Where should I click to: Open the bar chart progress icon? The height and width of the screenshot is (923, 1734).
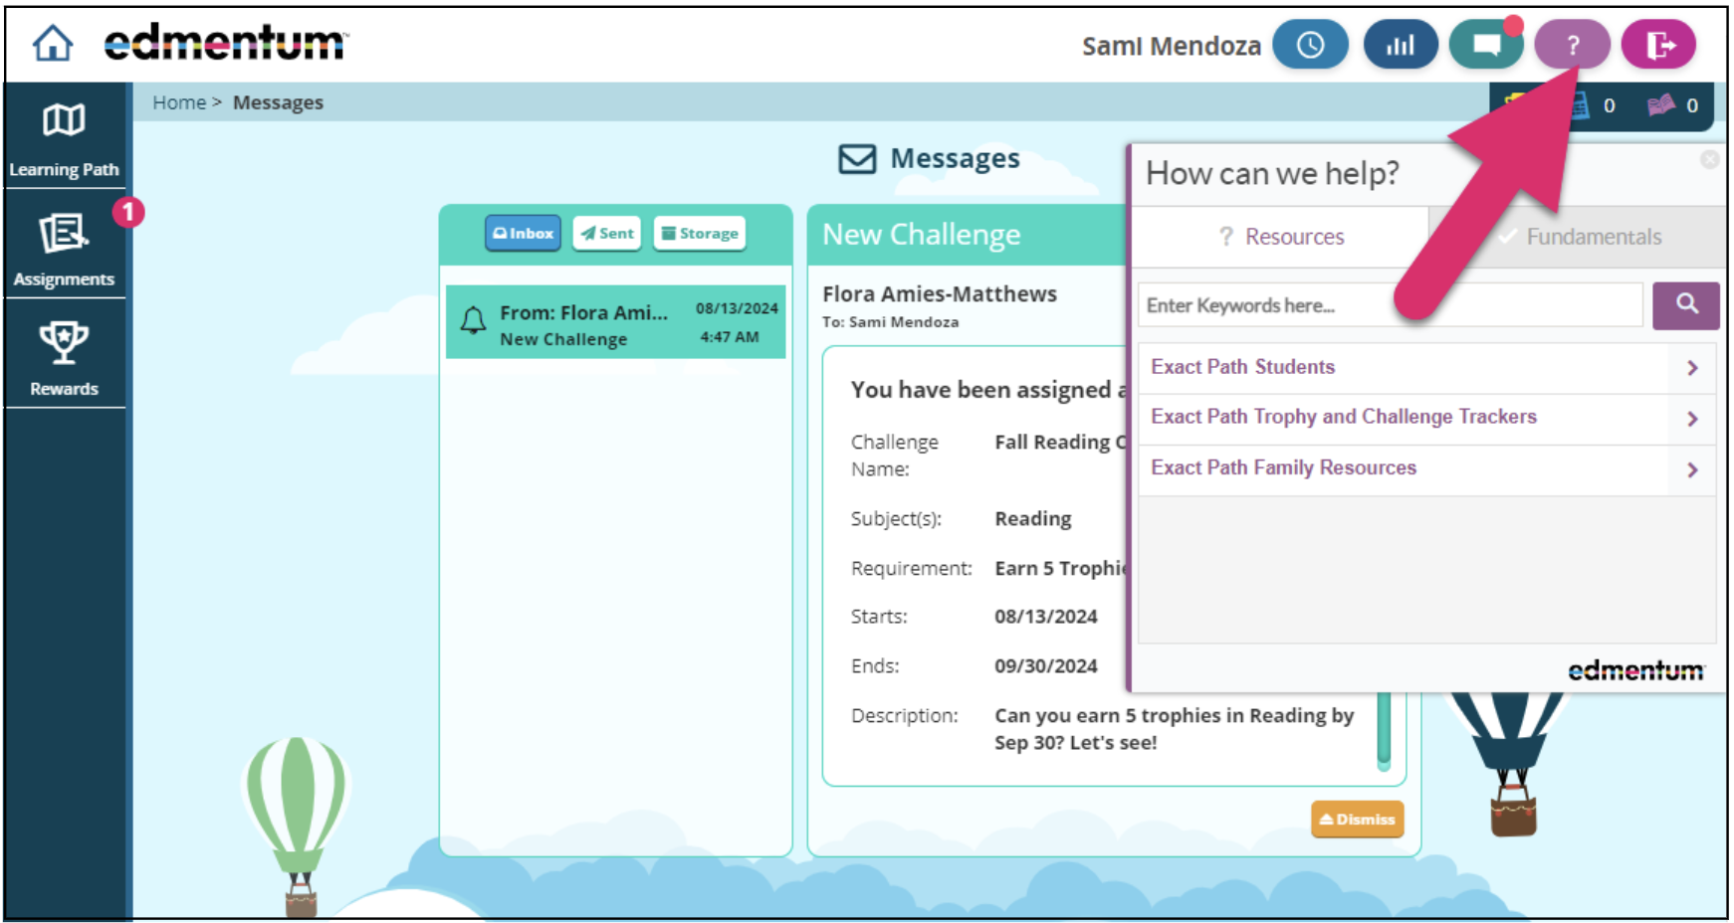coord(1400,45)
